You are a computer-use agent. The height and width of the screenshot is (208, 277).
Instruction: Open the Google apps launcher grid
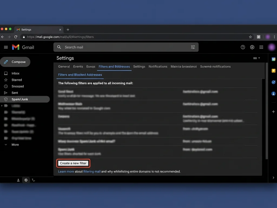262,47
